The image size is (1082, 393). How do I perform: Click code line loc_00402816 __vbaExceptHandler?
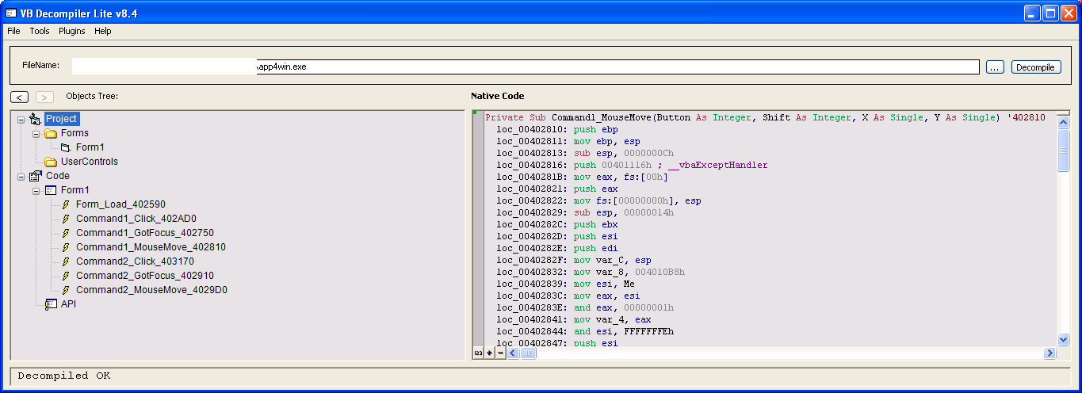pyautogui.click(x=632, y=165)
